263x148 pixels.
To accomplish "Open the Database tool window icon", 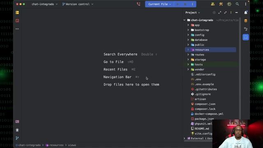I will tap(246, 21).
